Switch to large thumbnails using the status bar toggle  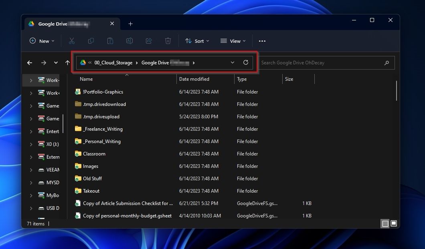(x=394, y=223)
